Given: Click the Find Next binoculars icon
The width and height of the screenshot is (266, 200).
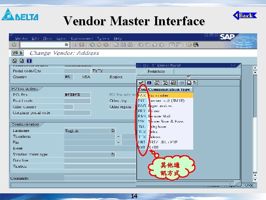Looking at the screenshot, I should [x=130, y=45].
